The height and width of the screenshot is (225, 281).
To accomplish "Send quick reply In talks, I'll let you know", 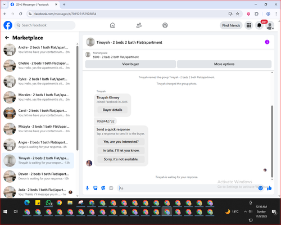I will (x=121, y=151).
